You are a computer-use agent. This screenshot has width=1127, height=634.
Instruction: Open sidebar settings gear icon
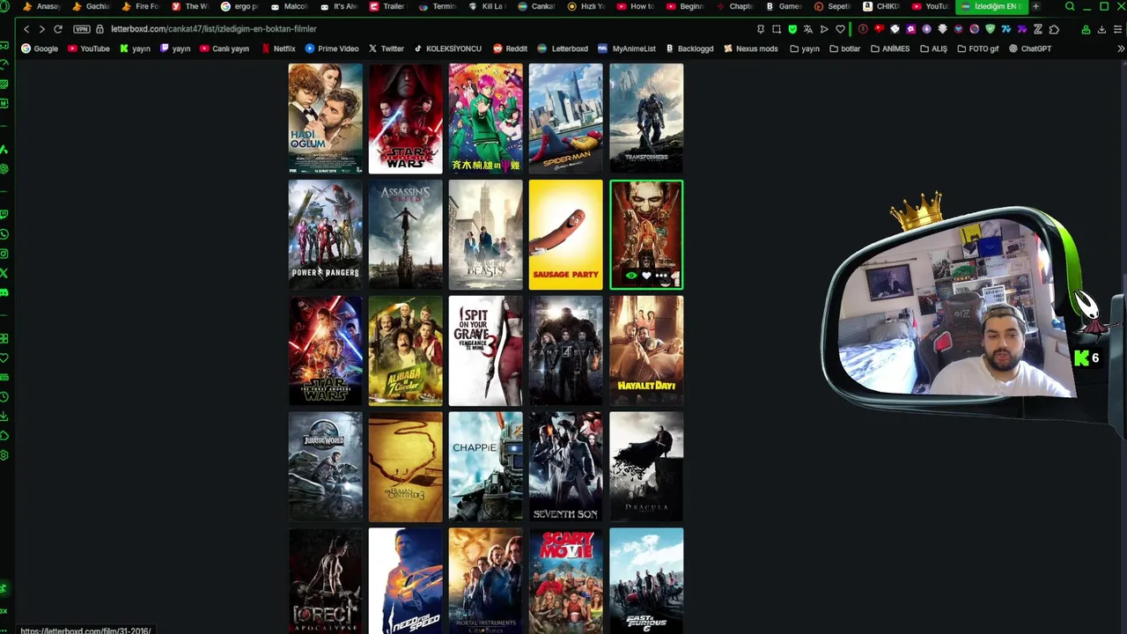coord(4,455)
